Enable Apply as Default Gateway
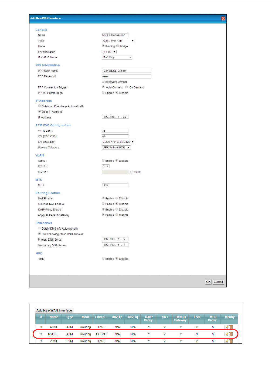The image size is (272, 368). 103,215
